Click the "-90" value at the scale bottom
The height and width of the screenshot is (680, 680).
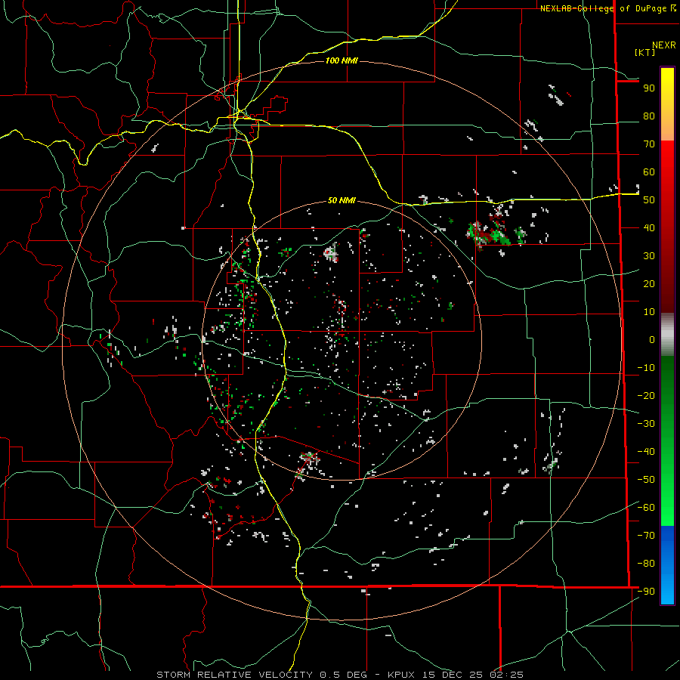[x=646, y=592]
